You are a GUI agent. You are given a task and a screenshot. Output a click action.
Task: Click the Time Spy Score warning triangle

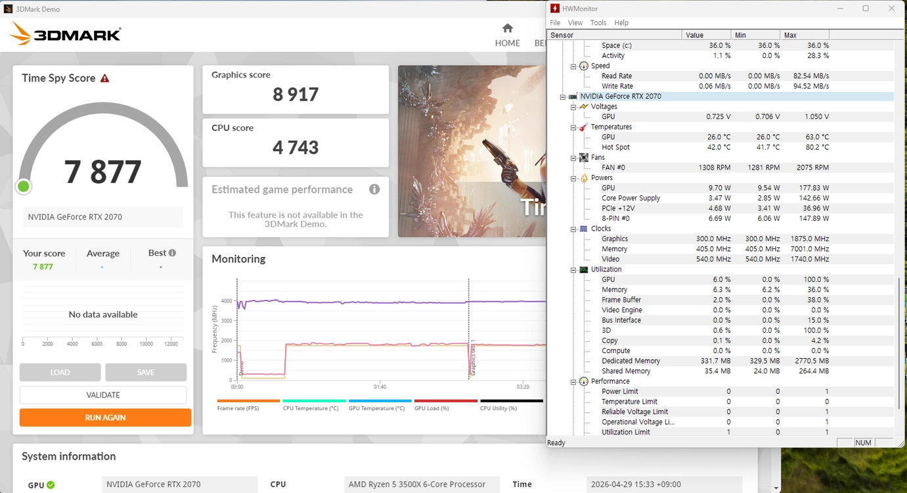(x=104, y=78)
